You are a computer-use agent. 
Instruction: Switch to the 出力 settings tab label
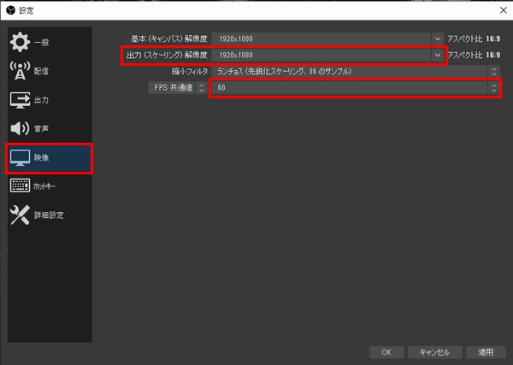[x=41, y=100]
